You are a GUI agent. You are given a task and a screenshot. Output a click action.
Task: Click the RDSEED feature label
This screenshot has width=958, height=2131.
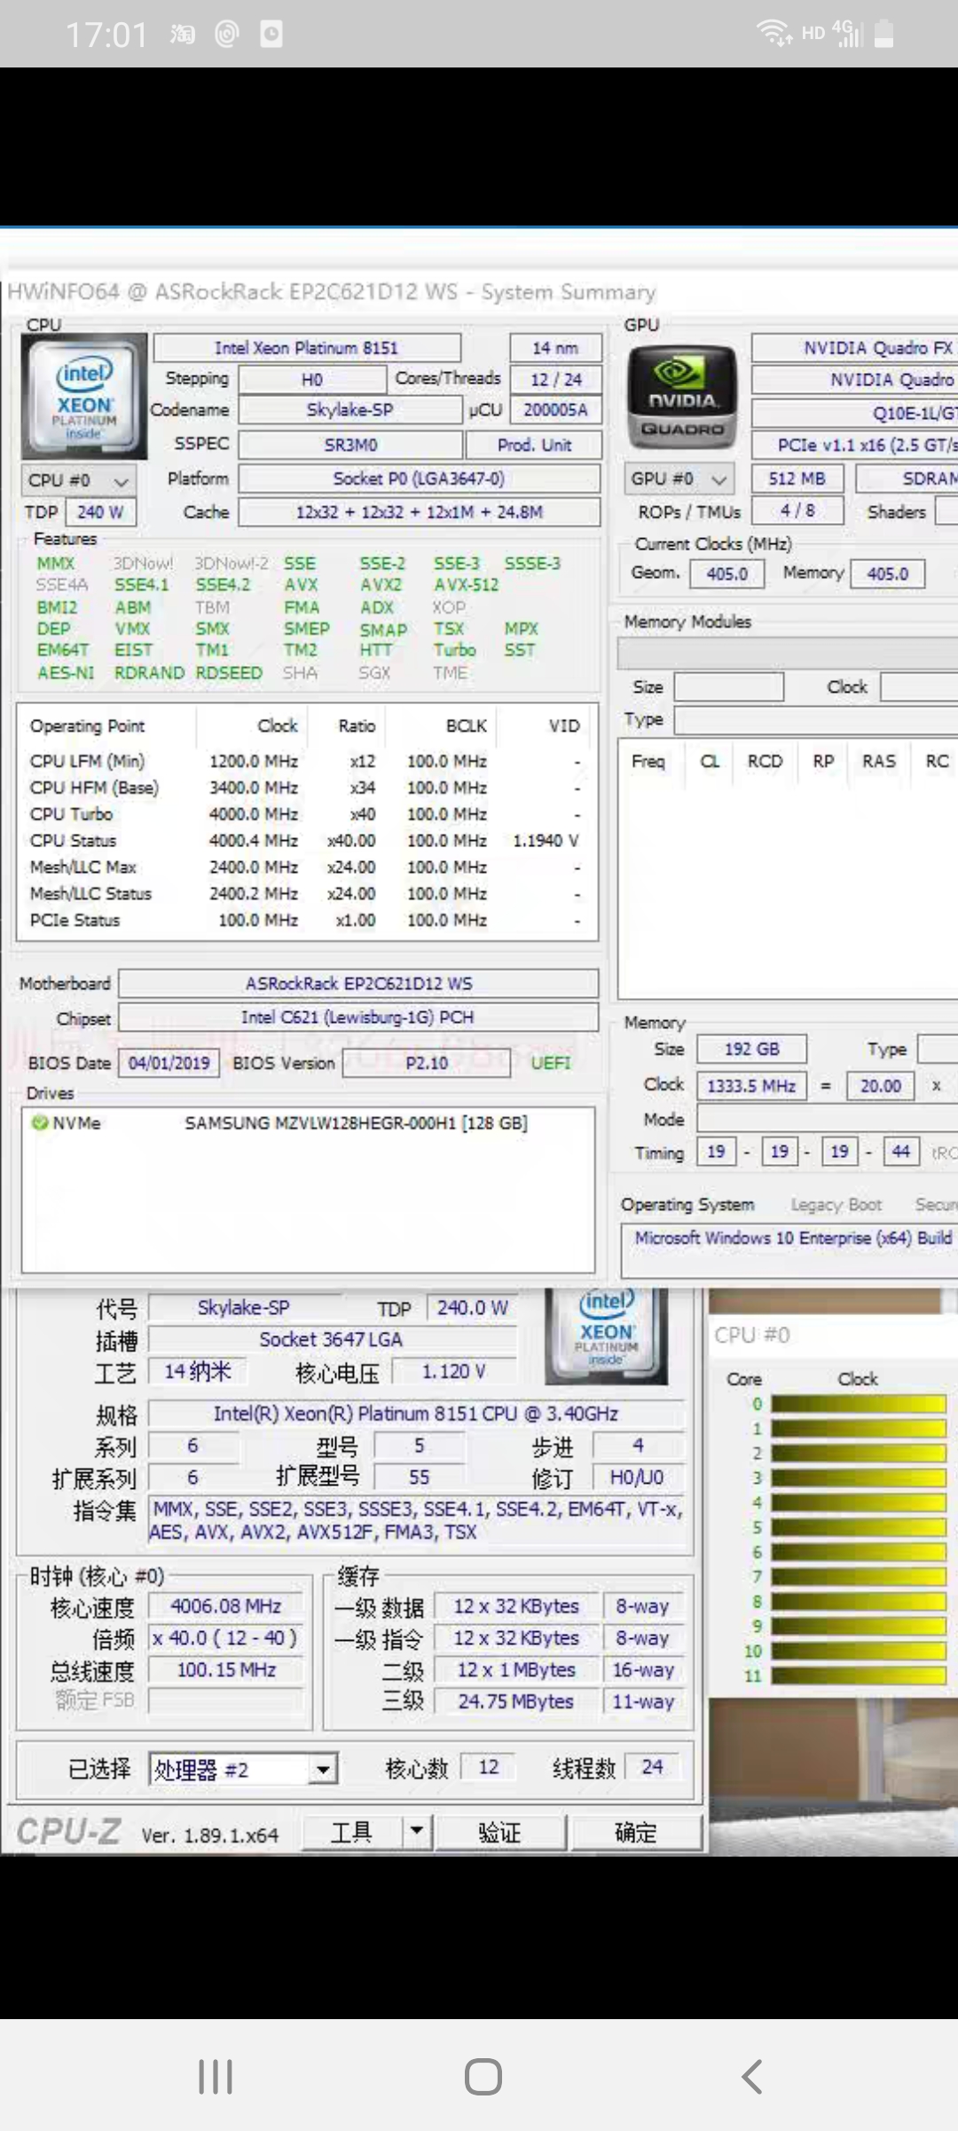[229, 673]
